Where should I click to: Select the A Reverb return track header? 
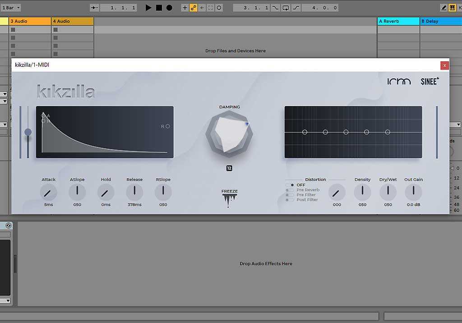[x=398, y=21]
